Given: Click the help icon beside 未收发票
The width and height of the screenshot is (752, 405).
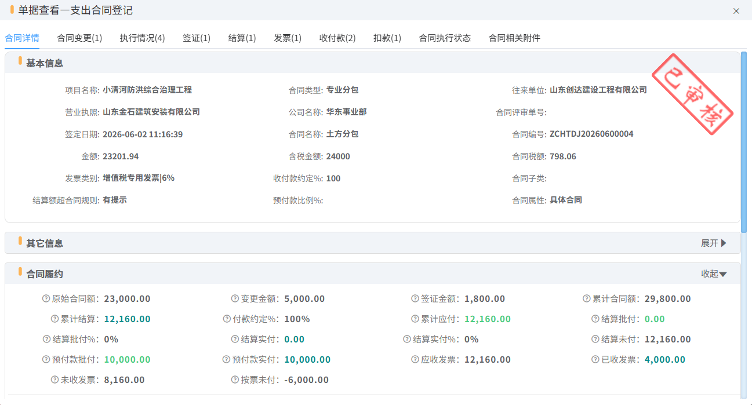Looking at the screenshot, I should click(56, 380).
